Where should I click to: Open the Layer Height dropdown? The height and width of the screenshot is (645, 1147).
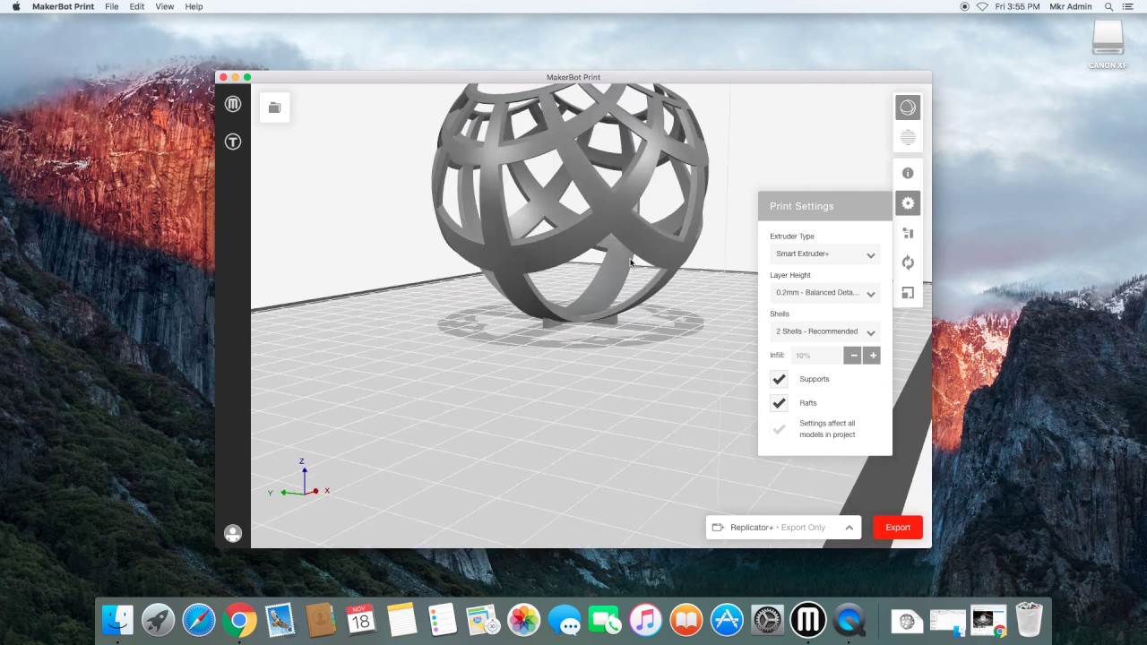(x=824, y=293)
